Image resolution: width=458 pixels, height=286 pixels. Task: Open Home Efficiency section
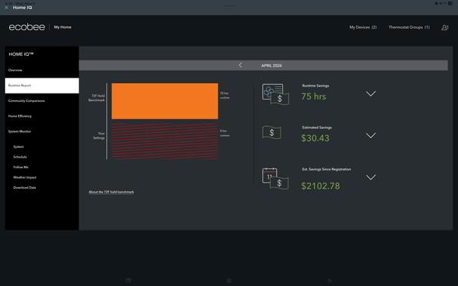[20, 116]
